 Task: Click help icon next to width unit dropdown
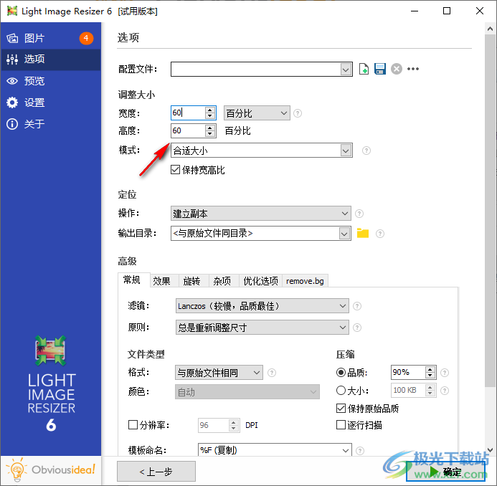(298, 113)
